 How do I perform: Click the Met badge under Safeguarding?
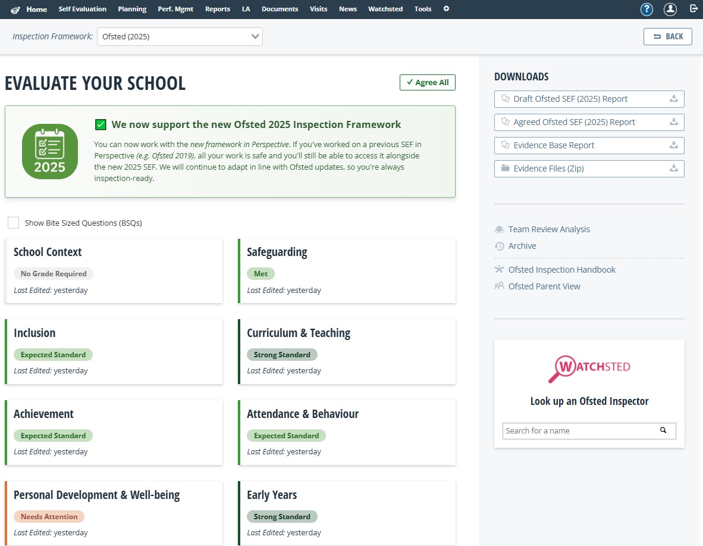click(261, 273)
